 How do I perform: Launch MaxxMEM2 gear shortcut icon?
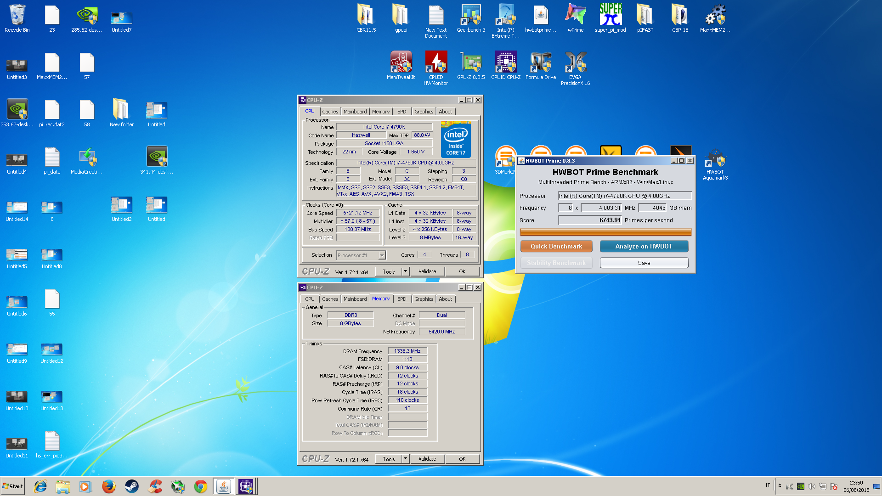pos(715,19)
